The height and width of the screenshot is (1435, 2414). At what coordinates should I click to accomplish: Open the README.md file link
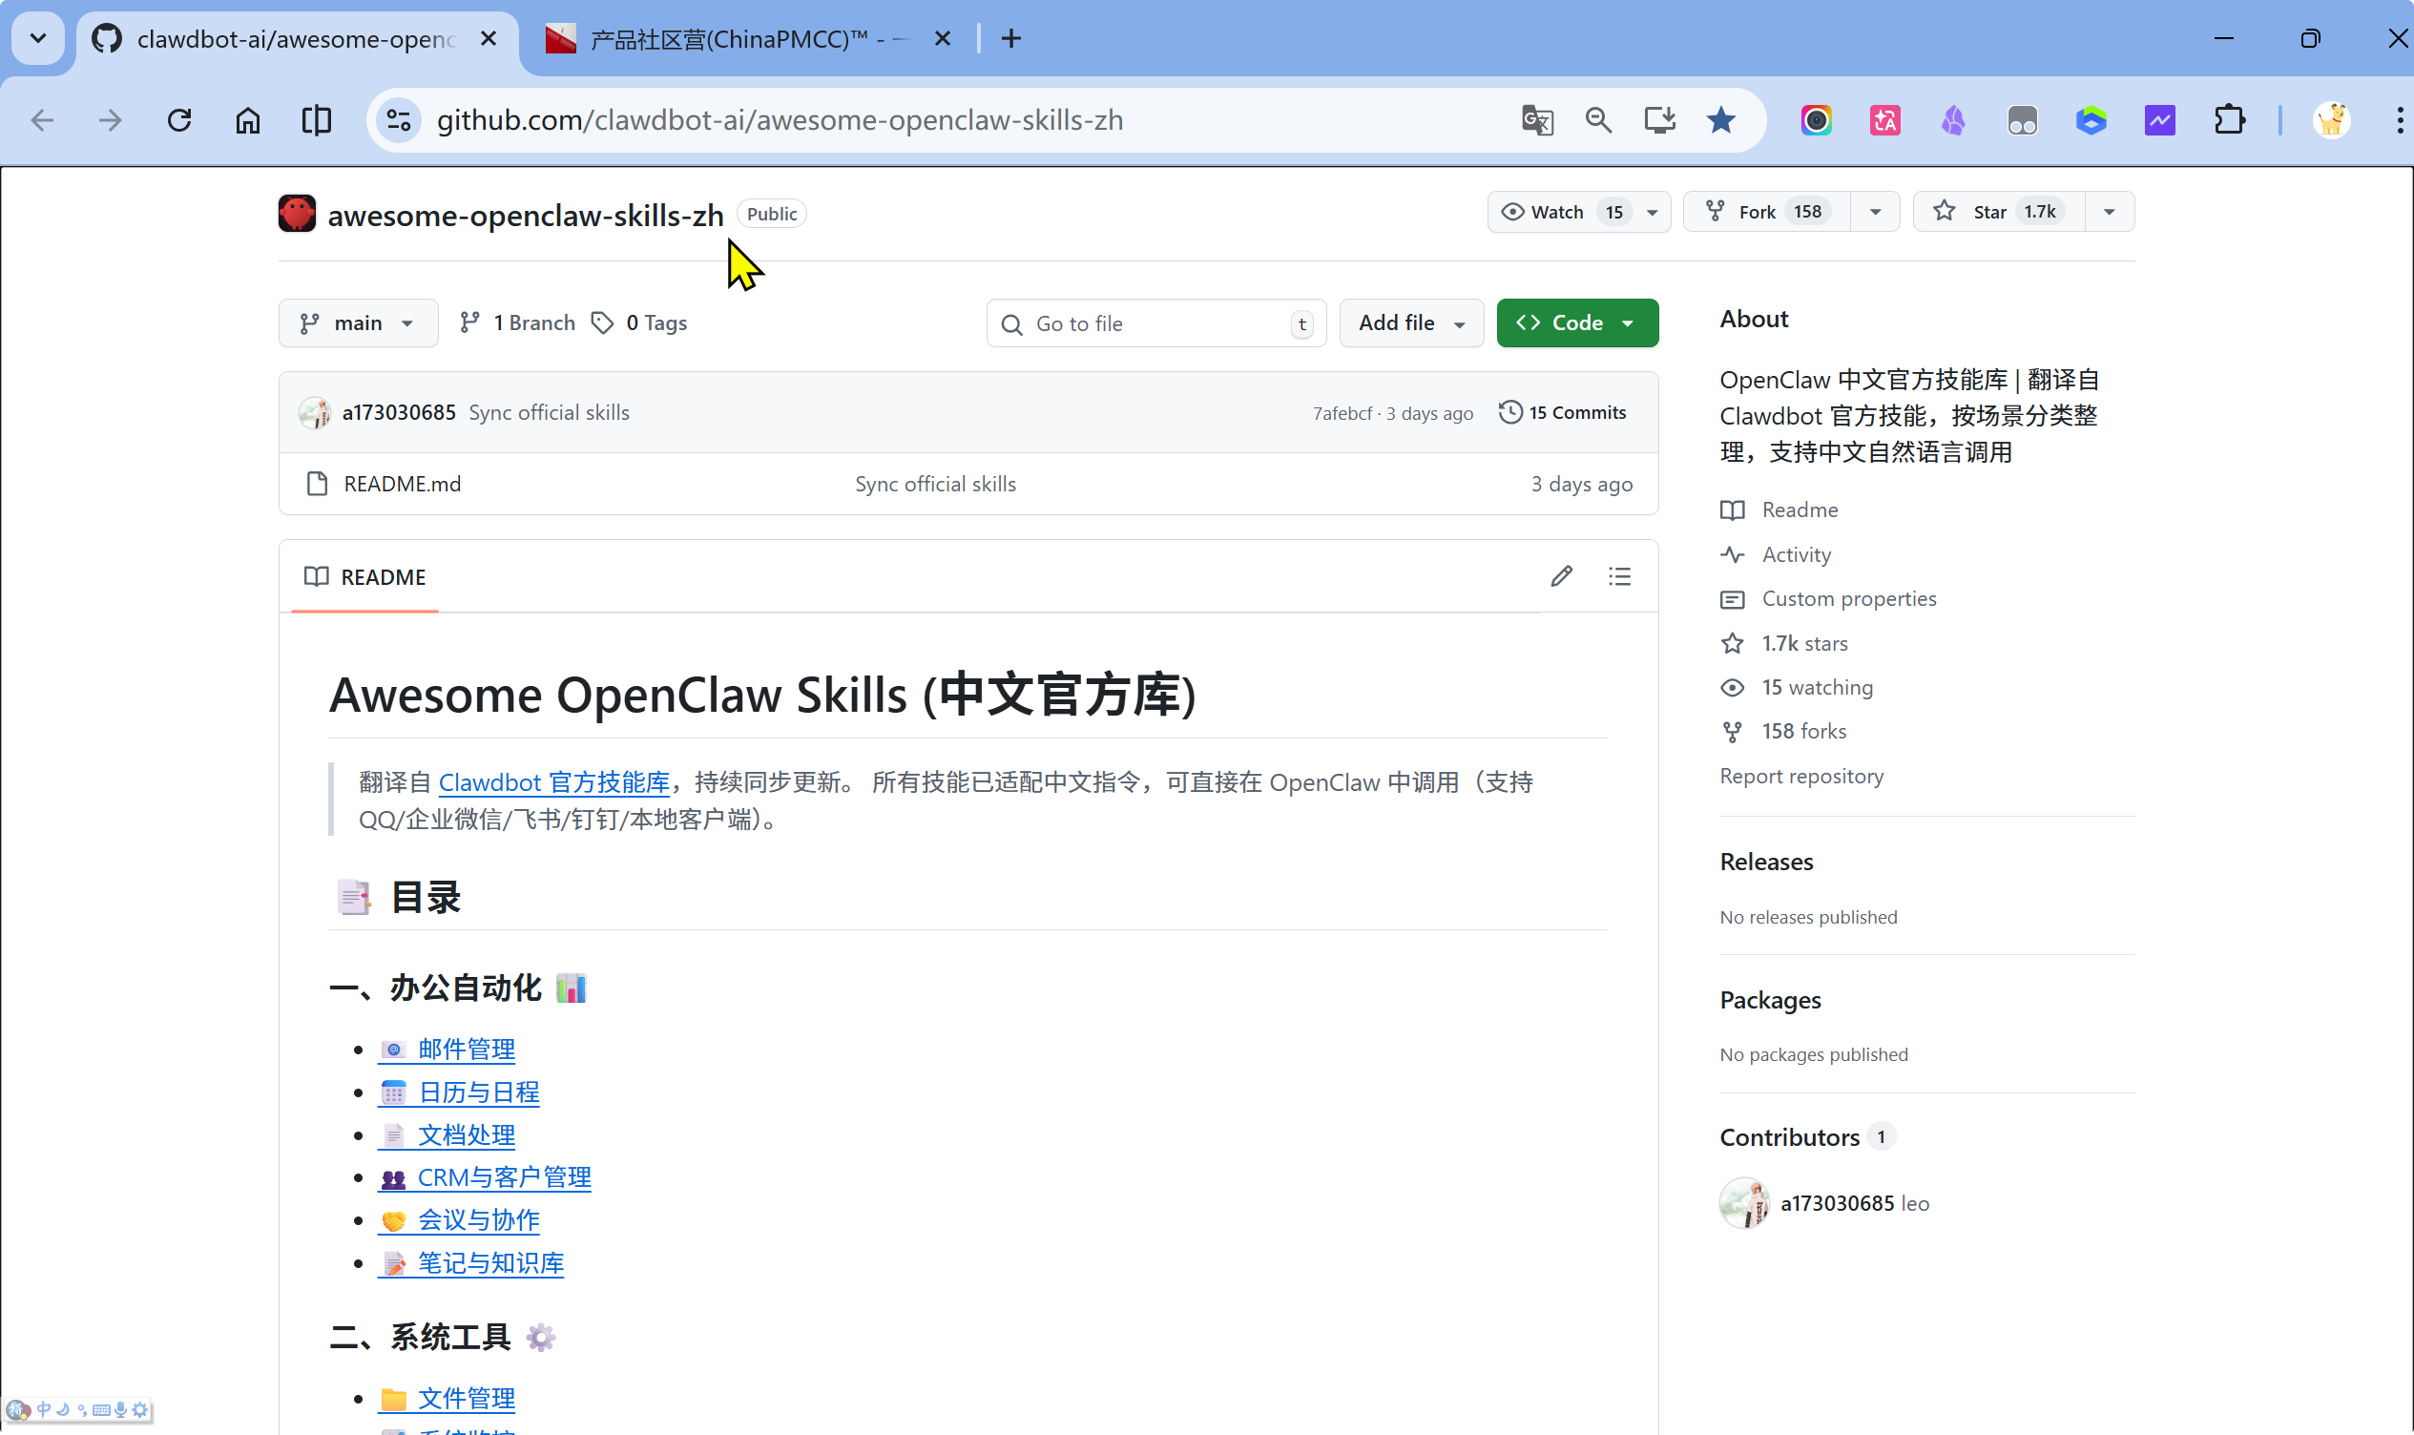[x=402, y=484]
